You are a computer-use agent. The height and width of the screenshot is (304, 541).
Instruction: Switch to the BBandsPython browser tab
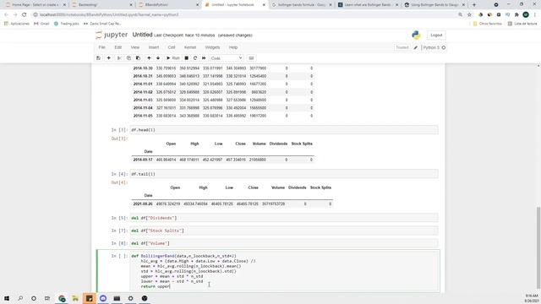pyautogui.click(x=168, y=5)
